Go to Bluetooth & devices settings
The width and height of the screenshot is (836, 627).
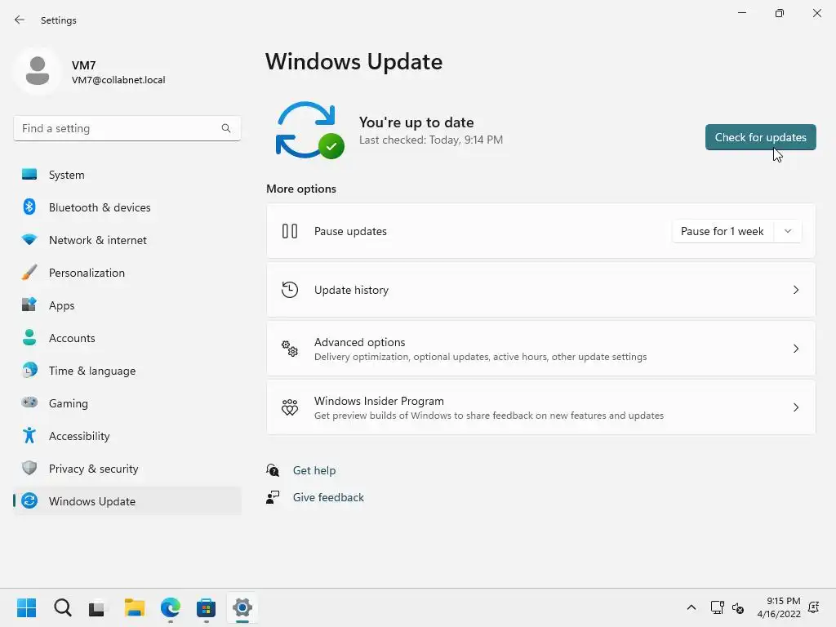[x=127, y=207]
